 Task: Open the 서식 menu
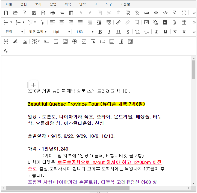coord(68,4)
